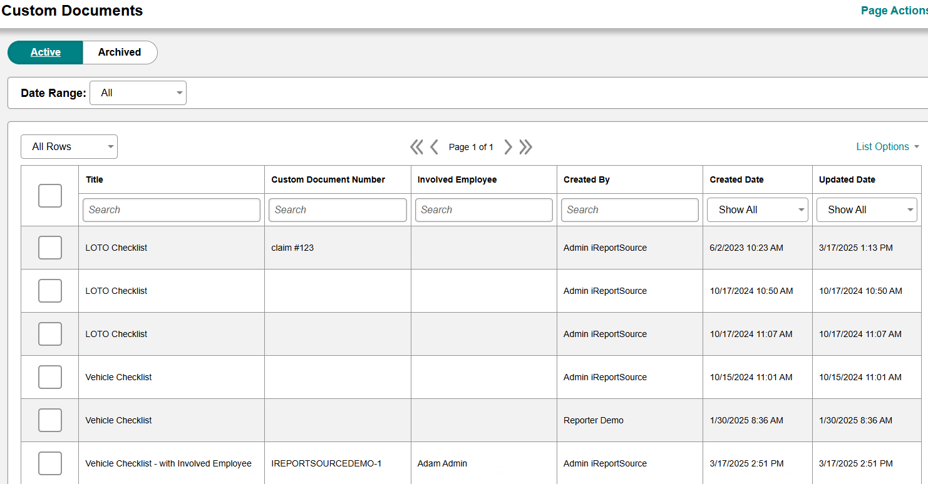Click 'Adam Admin' involved employee cell
This screenshot has width=928, height=484.
point(442,463)
